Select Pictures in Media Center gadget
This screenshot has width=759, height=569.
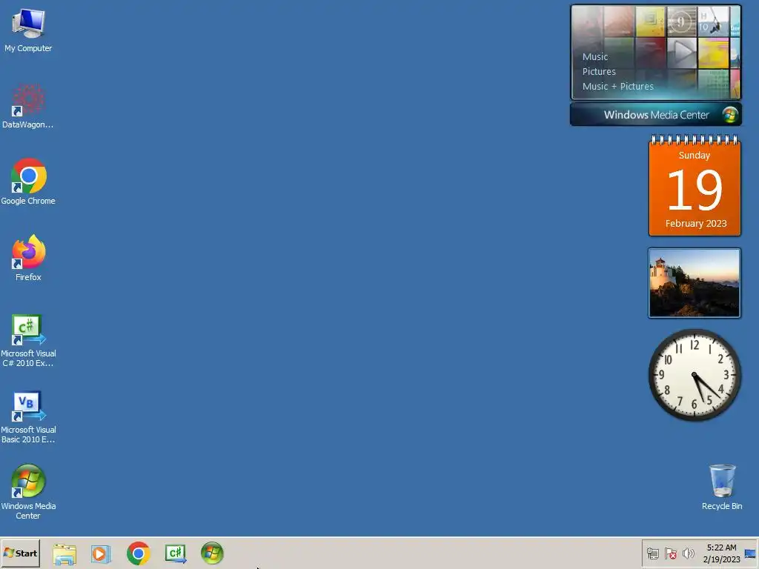pyautogui.click(x=599, y=72)
